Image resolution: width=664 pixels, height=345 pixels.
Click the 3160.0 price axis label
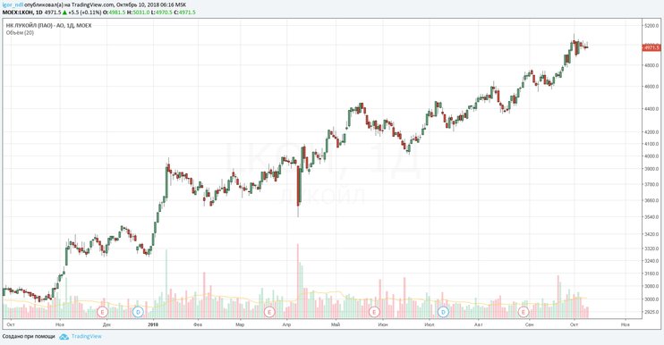(652, 273)
